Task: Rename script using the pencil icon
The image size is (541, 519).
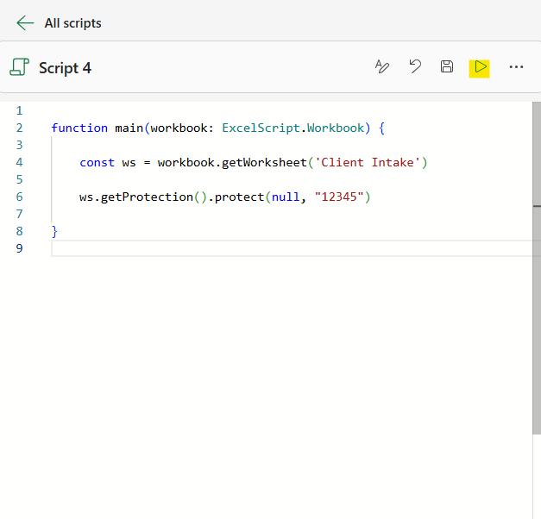Action: [x=382, y=66]
